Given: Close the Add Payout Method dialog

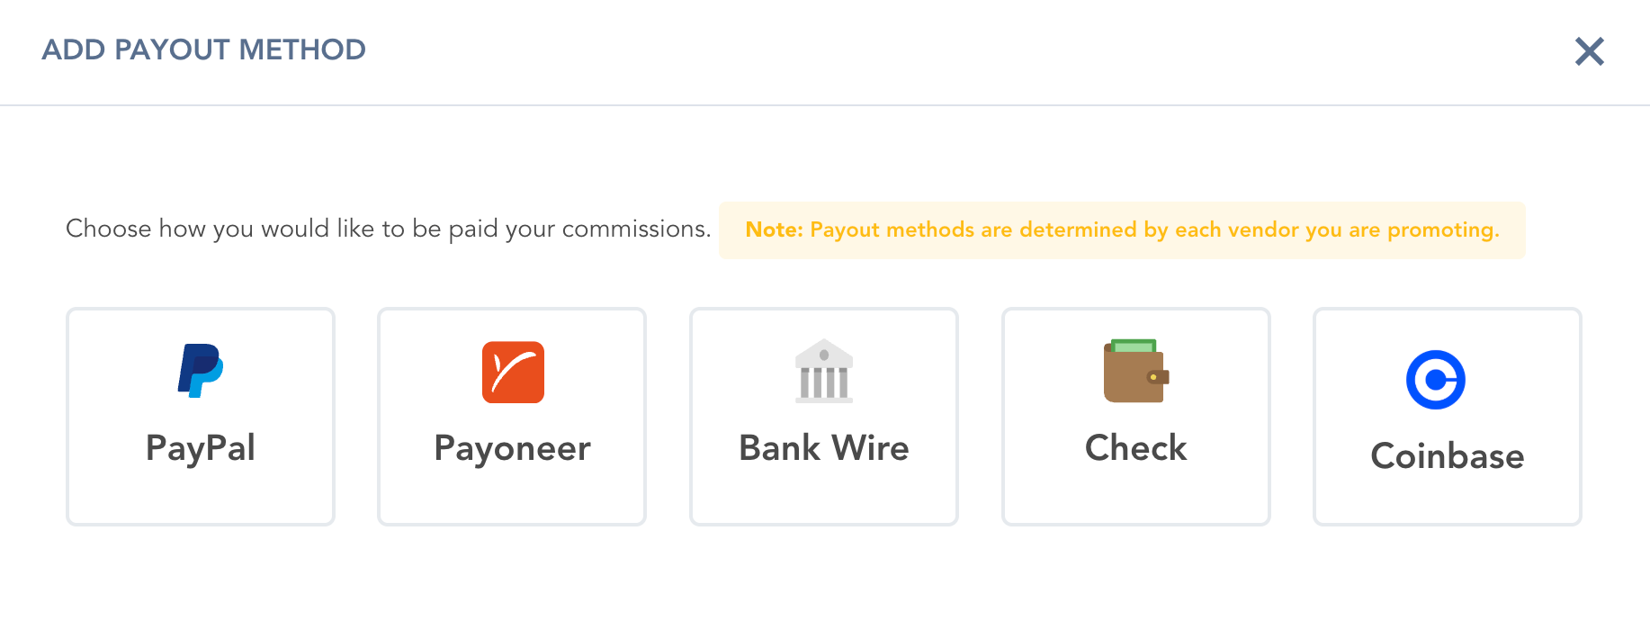Looking at the screenshot, I should click(1589, 51).
